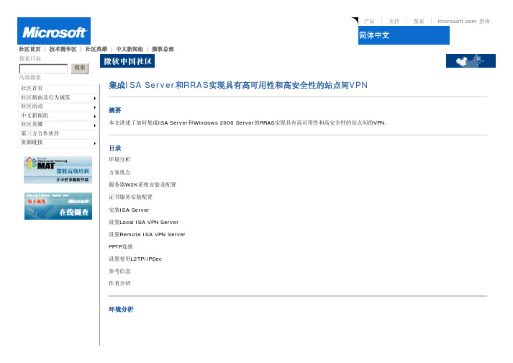Viewport: 513px width, 363px height.
Task: Click the summary sentence starting with 本文讲述了
Action: tap(248, 123)
